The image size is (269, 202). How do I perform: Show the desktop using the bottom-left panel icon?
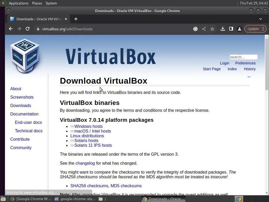tap(3, 199)
